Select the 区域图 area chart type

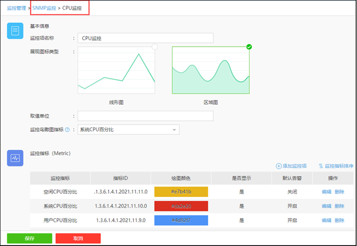(211, 71)
